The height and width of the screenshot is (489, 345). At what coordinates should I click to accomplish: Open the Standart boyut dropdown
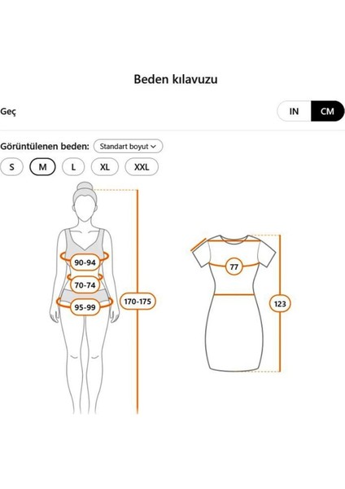pos(128,146)
